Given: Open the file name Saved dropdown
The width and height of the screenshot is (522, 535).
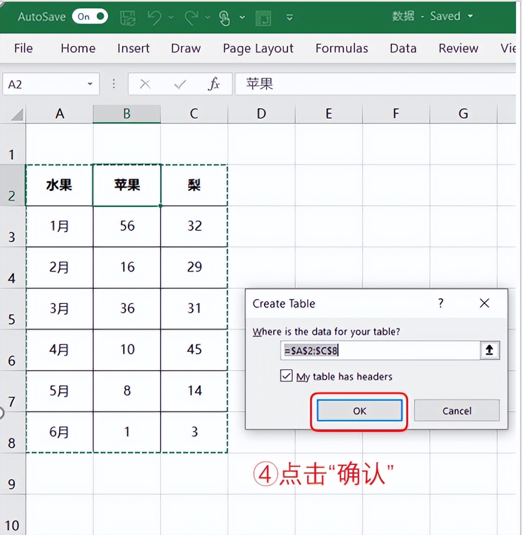Looking at the screenshot, I should [470, 16].
